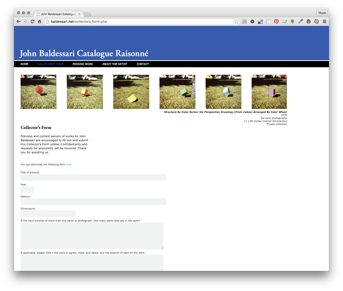The height and width of the screenshot is (291, 343).
Task: Click the green Hangouts extension icon
Action: pyautogui.click(x=292, y=22)
